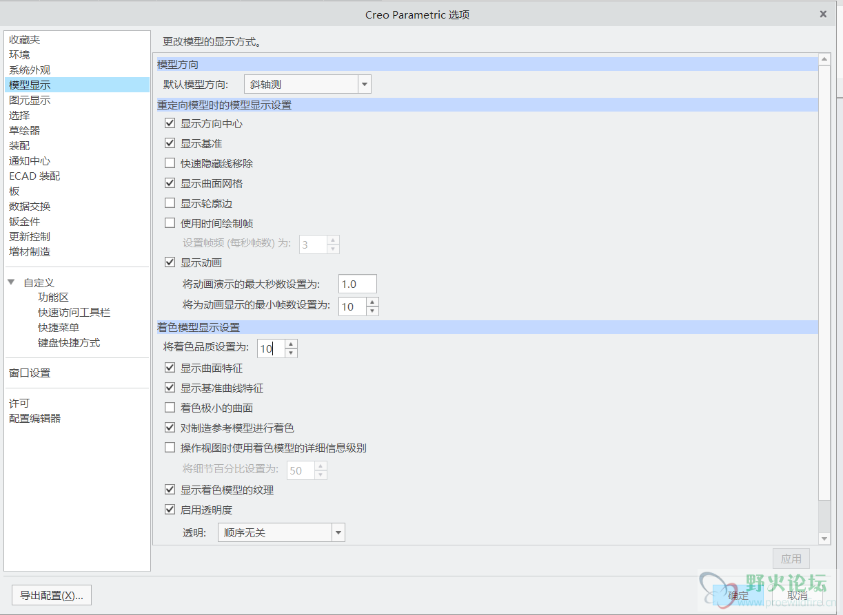
Task: Open the 更新控制 options
Action: [x=30, y=237]
